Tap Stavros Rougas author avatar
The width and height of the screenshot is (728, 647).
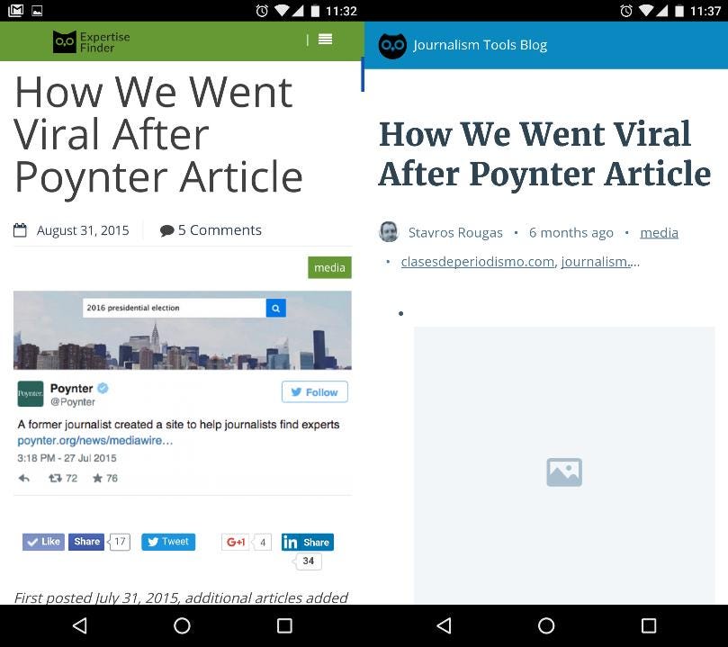[389, 232]
